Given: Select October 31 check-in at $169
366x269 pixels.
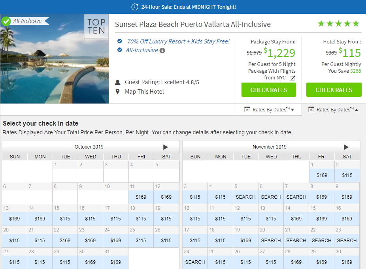Looking at the screenshot, I should [x=115, y=262].
